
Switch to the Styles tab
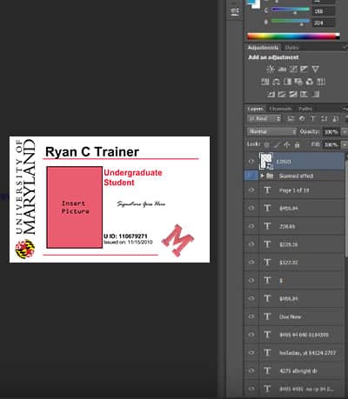(x=291, y=48)
